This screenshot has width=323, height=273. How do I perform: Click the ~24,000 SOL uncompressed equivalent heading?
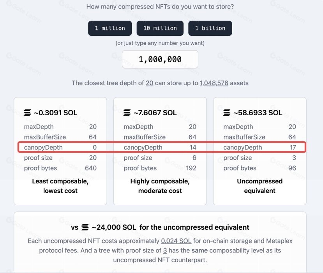pos(160,227)
